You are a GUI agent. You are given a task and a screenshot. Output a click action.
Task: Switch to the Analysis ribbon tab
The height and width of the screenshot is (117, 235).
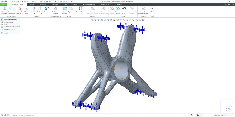coord(43,4)
